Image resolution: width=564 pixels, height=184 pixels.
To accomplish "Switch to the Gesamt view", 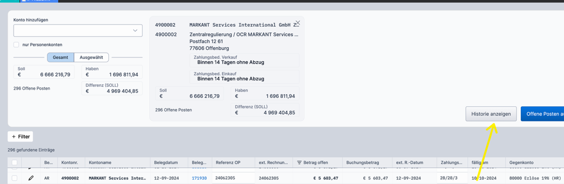I will click(x=60, y=57).
